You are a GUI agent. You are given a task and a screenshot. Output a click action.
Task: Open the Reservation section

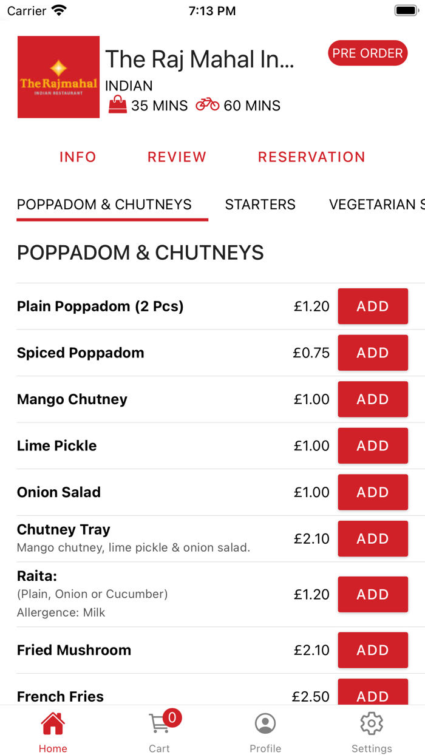click(x=311, y=157)
